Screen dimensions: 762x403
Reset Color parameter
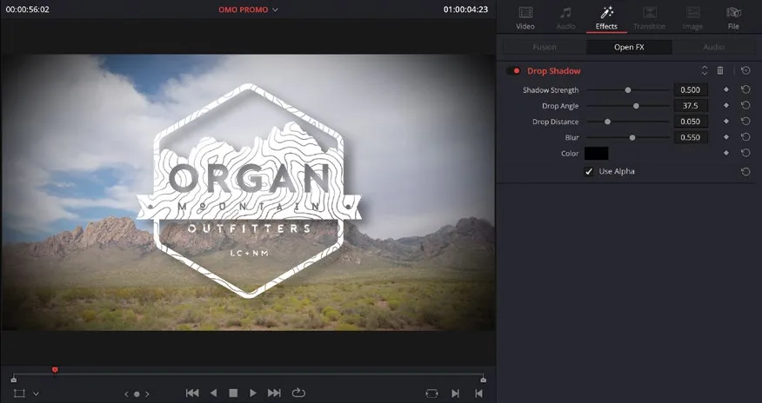coord(745,153)
